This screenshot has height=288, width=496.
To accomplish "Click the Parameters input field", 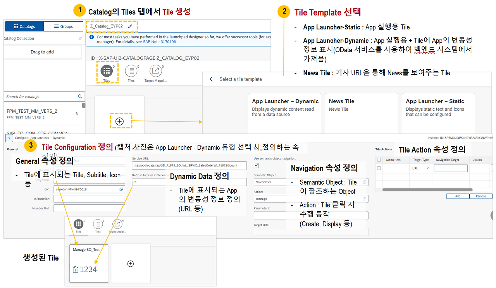I will pos(311,215).
